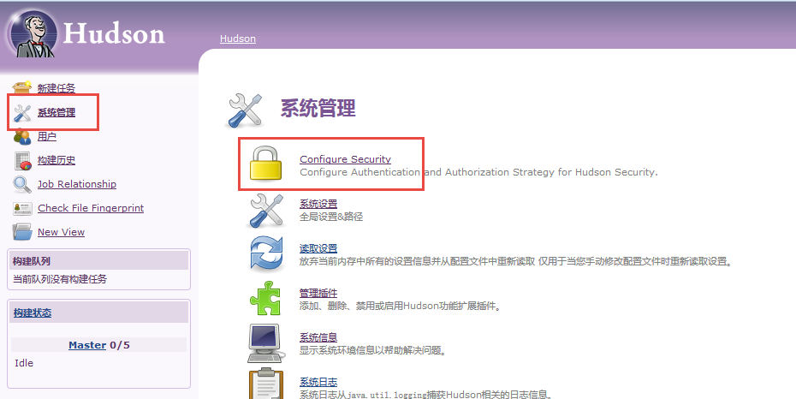Open the 用户 link
This screenshot has height=399, width=796.
pos(47,136)
